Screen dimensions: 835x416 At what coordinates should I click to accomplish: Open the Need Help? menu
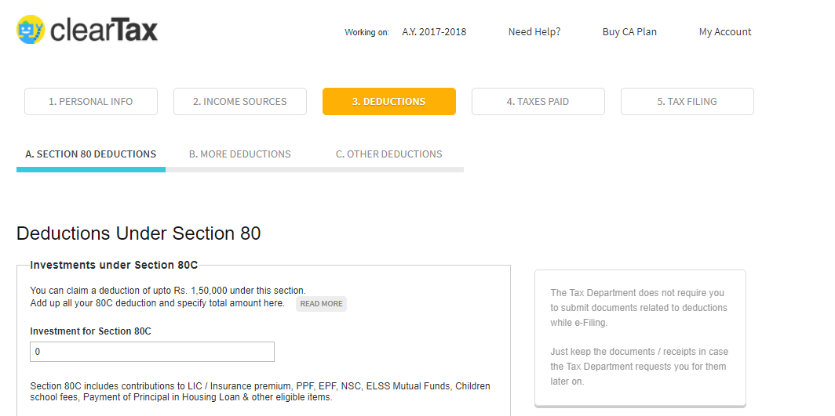534,32
